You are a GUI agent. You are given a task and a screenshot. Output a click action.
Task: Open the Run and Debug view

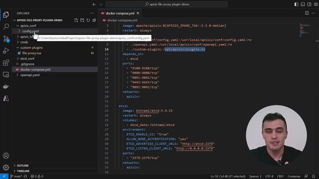point(6,51)
